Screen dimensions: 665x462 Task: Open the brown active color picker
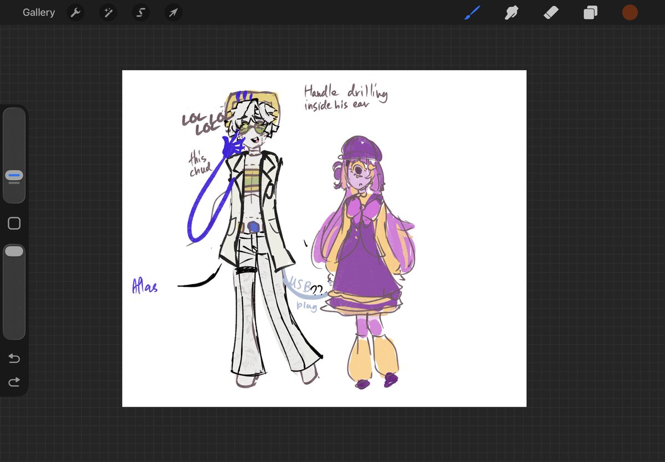(630, 13)
